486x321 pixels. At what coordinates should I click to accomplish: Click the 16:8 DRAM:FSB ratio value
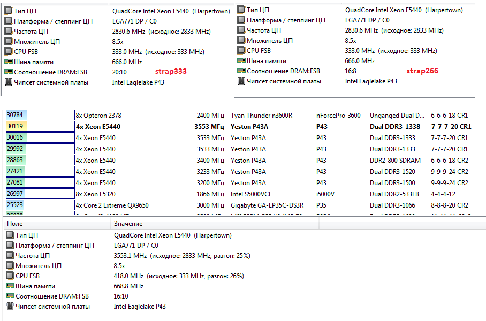point(351,71)
